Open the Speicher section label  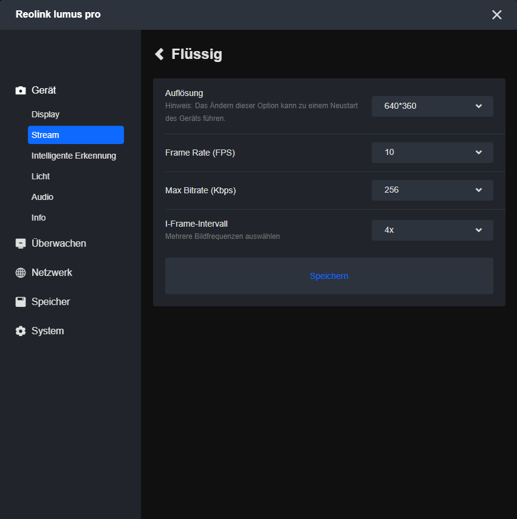coord(50,302)
